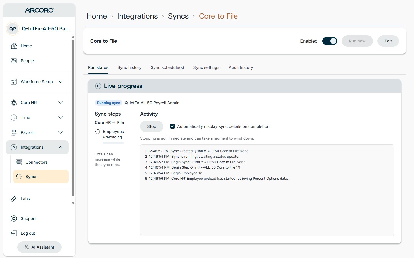Click the Labs test tube icon
The width and height of the screenshot is (414, 258).
pos(14,199)
